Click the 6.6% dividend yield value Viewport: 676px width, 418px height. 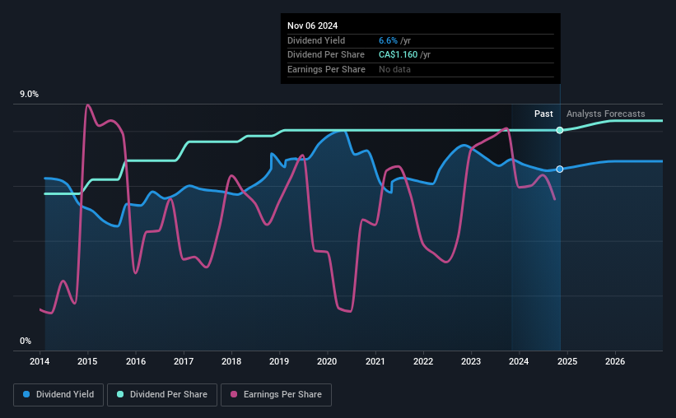click(388, 40)
